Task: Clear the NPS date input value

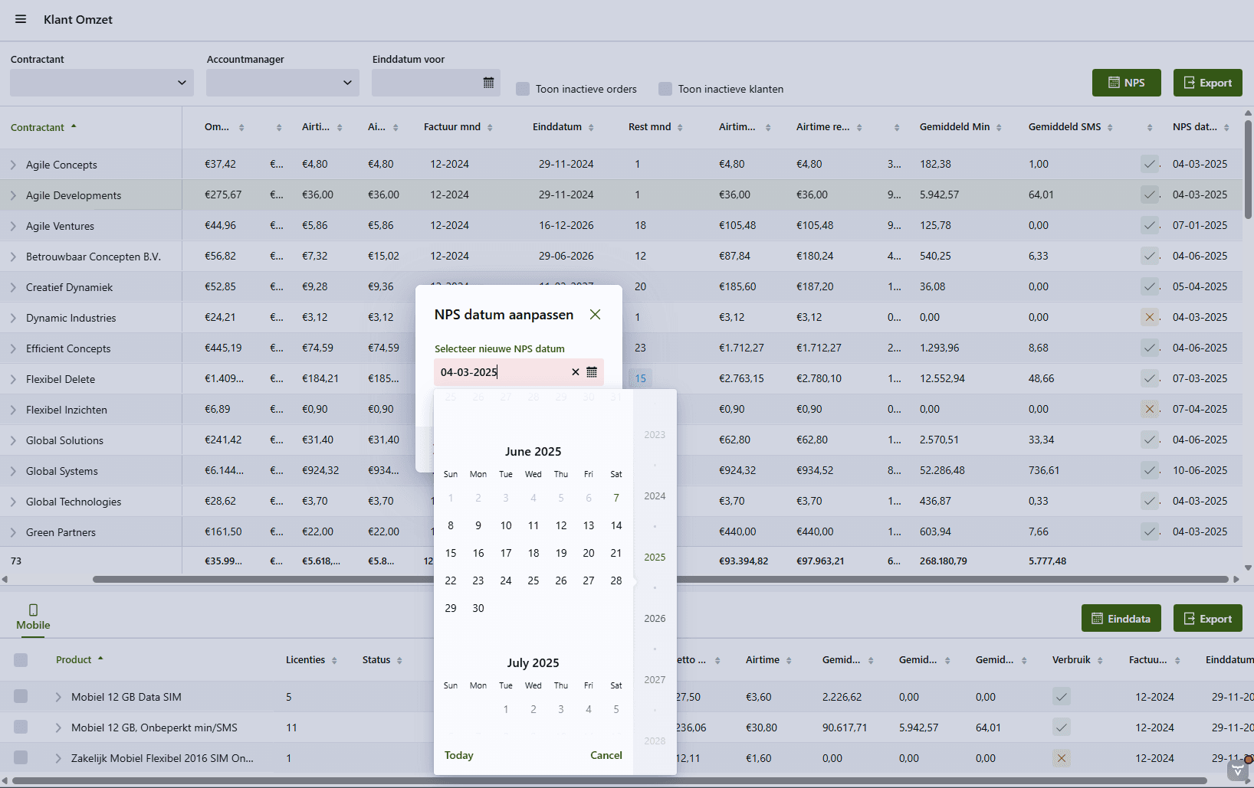Action: tap(575, 372)
